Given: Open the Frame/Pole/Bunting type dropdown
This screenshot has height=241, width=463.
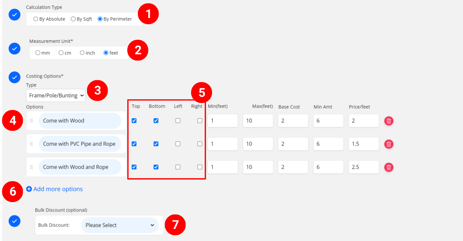Looking at the screenshot, I should pyautogui.click(x=56, y=95).
